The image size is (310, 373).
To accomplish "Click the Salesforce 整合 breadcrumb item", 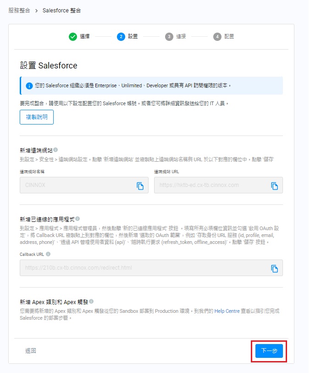I will (x=62, y=11).
